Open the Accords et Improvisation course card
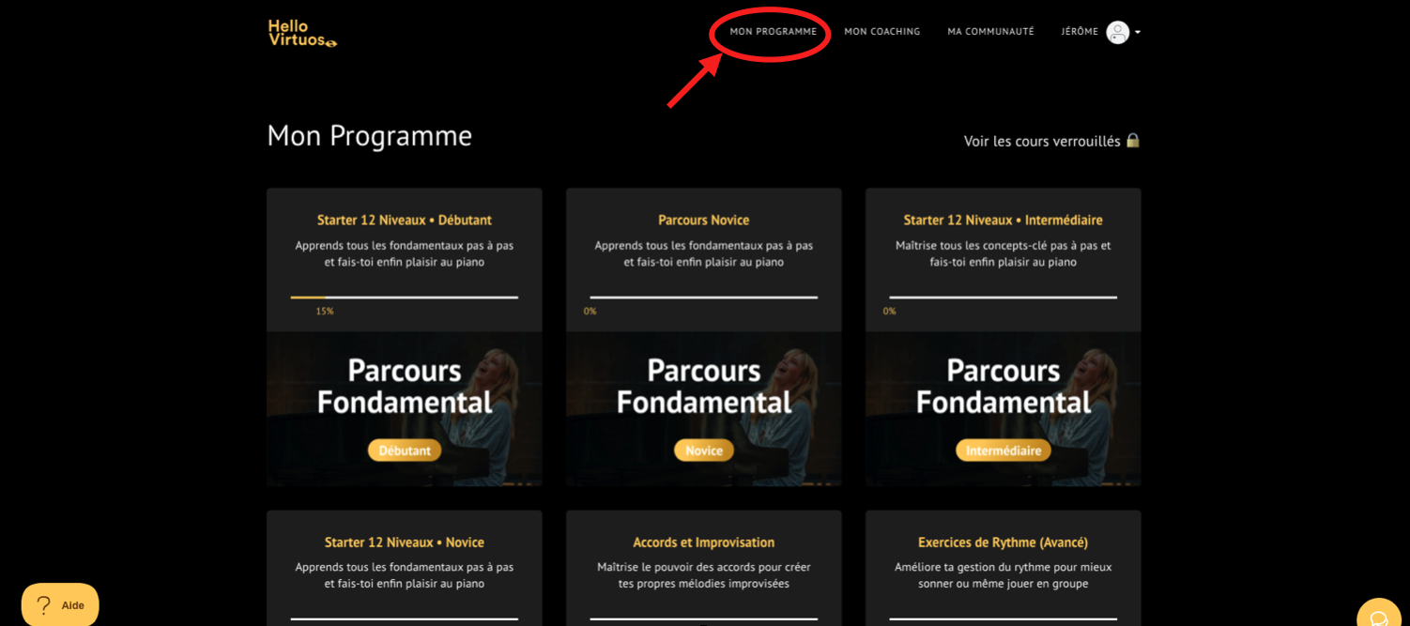 pyautogui.click(x=704, y=568)
